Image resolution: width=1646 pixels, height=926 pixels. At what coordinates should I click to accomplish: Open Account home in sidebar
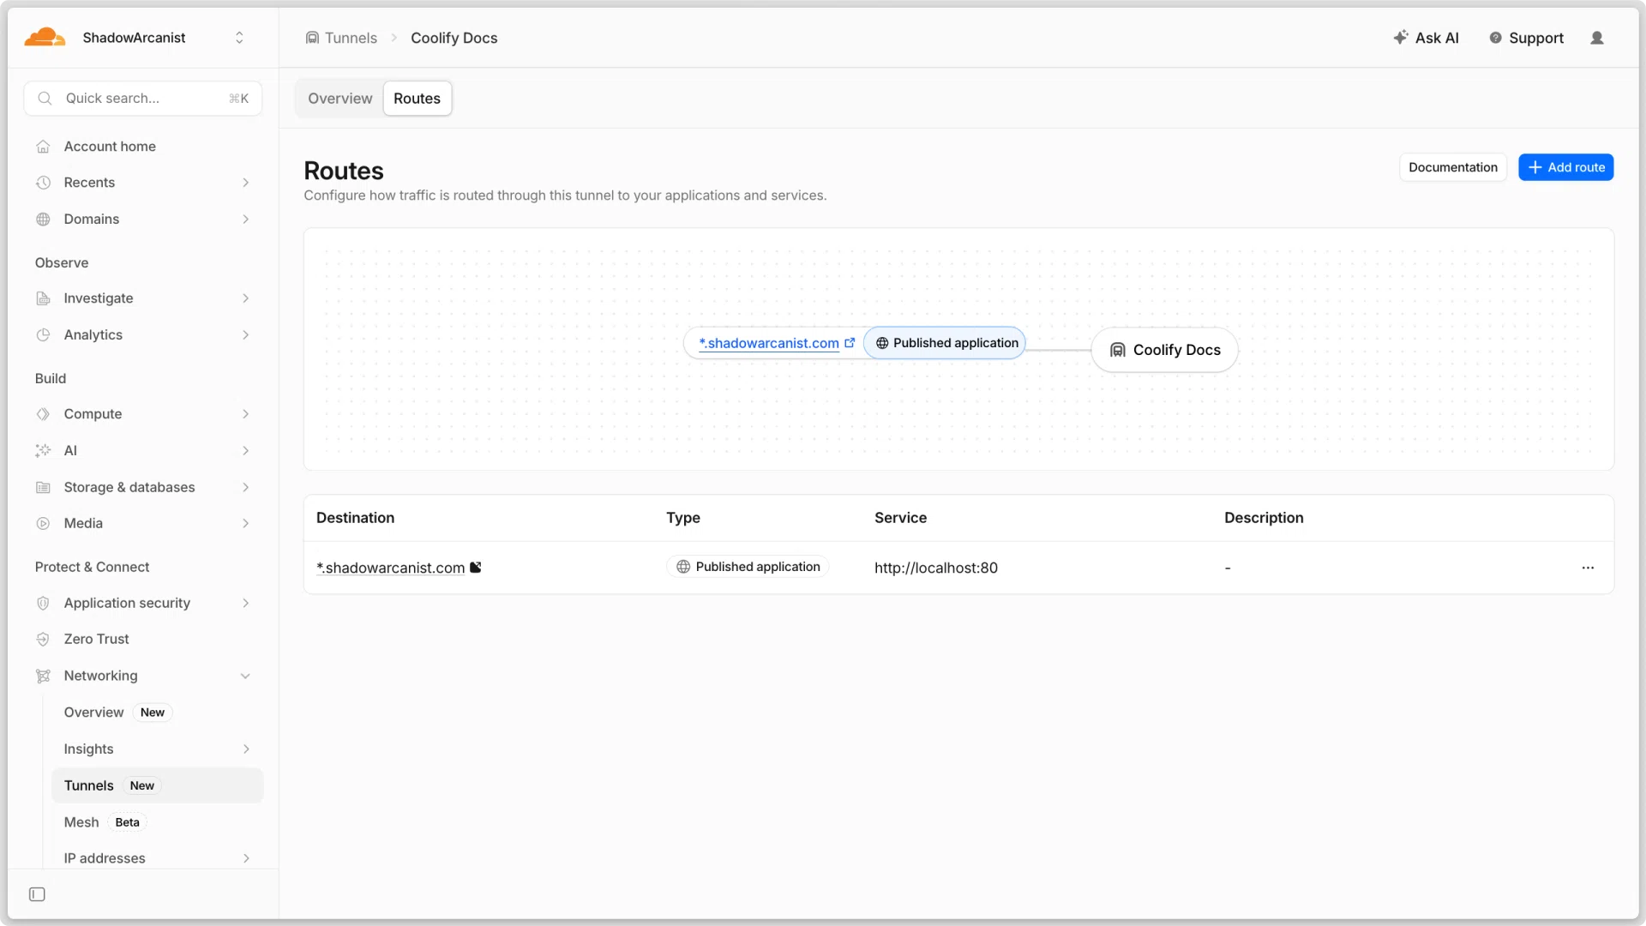(x=110, y=147)
